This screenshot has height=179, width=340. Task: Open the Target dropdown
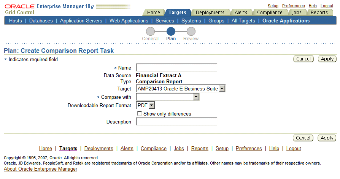(x=181, y=89)
